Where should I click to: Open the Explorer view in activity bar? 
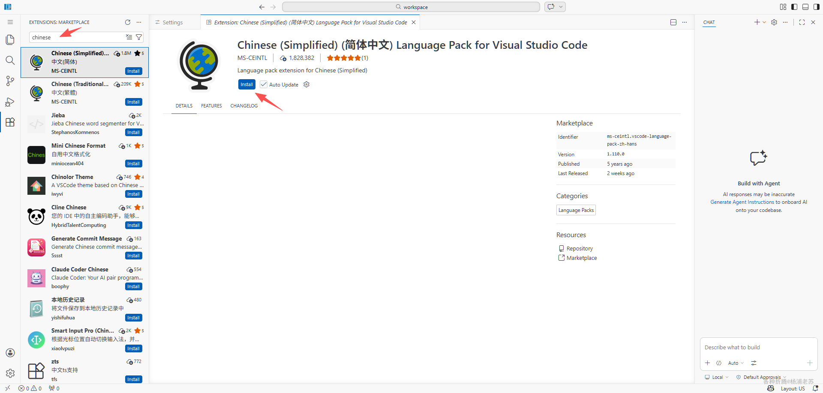[10, 39]
